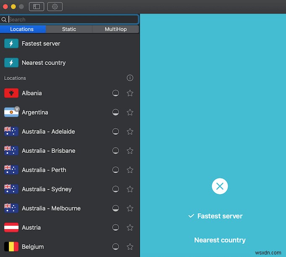Favorite Australia - Melbourne with star

click(130, 208)
